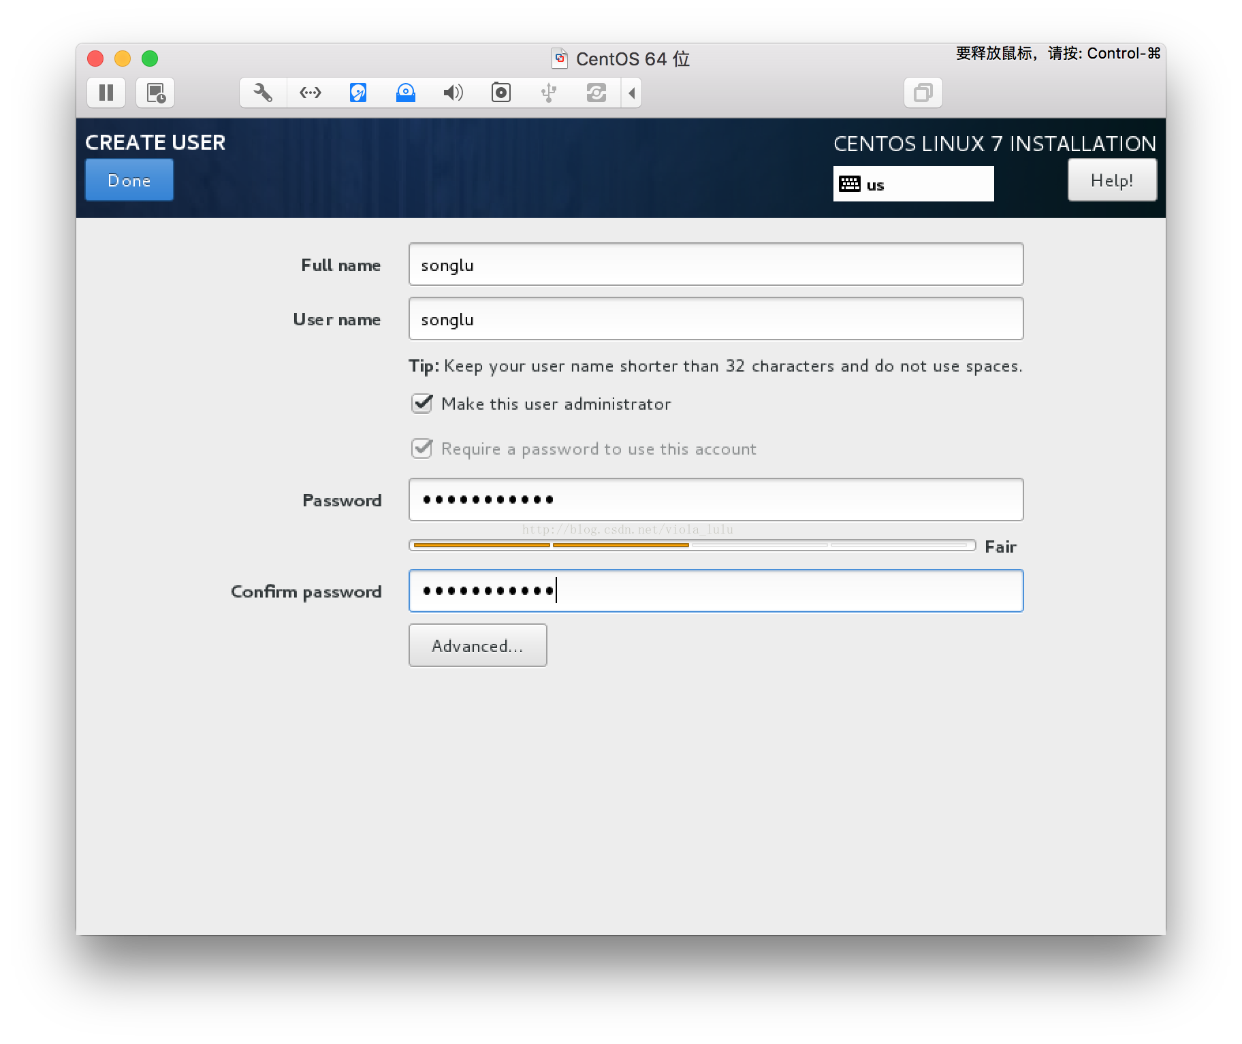The width and height of the screenshot is (1242, 1044).
Task: Close the window with red button
Action: tap(95, 59)
